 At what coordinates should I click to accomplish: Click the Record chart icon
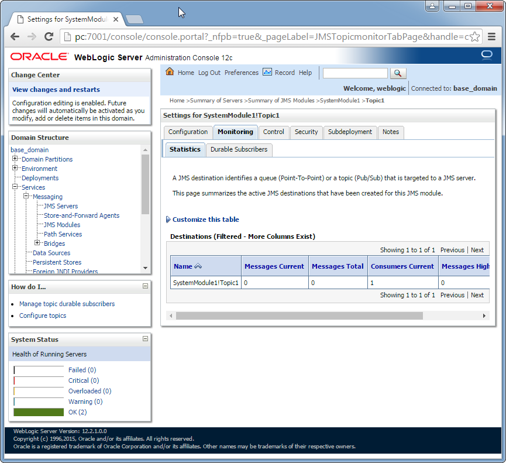[x=267, y=71]
